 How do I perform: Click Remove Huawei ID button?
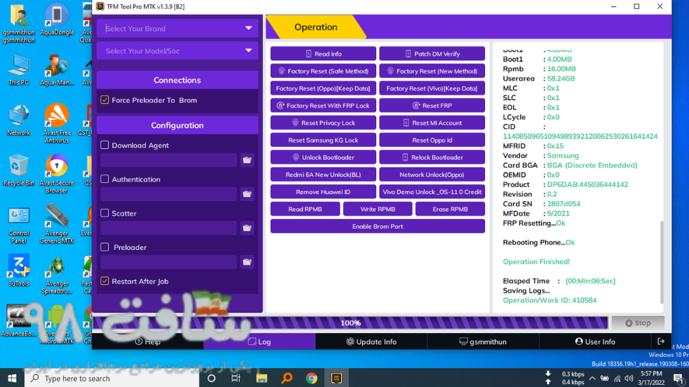[x=323, y=191]
